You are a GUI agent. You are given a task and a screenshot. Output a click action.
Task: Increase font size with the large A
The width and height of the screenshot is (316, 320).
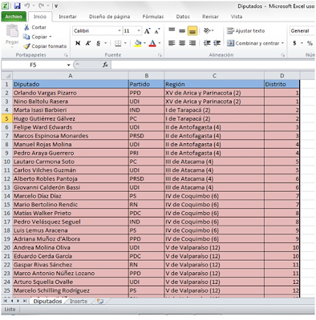[x=148, y=31]
